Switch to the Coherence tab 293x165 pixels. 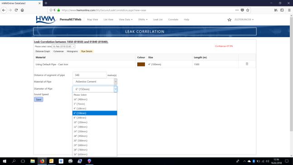pos(58,51)
